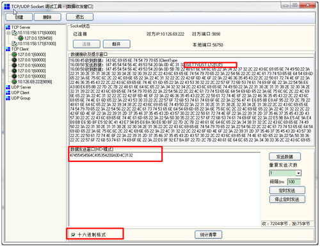Click the send data button
The image size is (320, 246).
285,157
